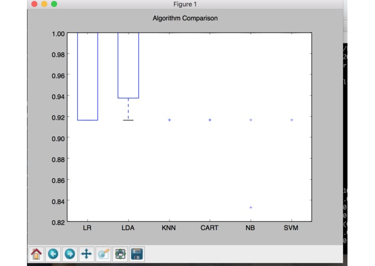Click the 1.00 y-axis tick label

(58, 34)
